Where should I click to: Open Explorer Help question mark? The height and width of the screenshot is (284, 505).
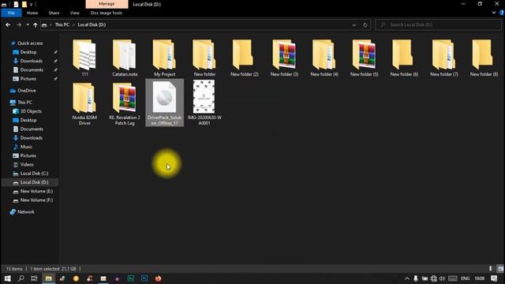(x=502, y=13)
